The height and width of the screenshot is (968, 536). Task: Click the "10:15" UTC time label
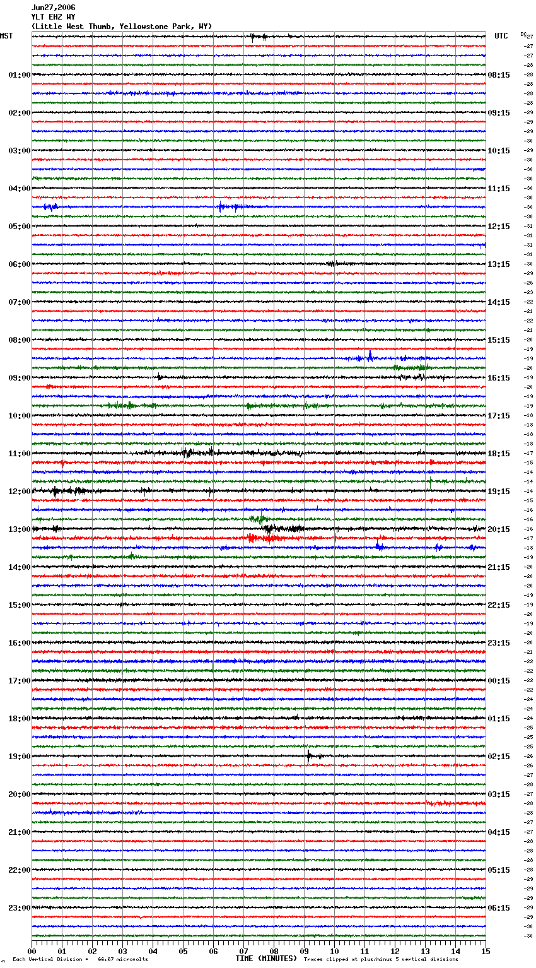point(499,151)
